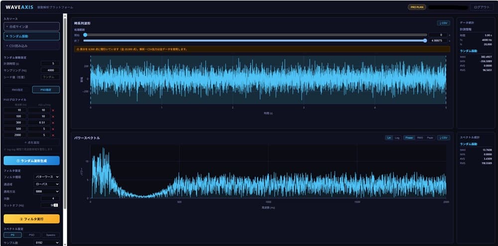This screenshot has width=498, height=246.
Task: Delete the 100 Hz PSD profile row
Action: pyautogui.click(x=53, y=116)
